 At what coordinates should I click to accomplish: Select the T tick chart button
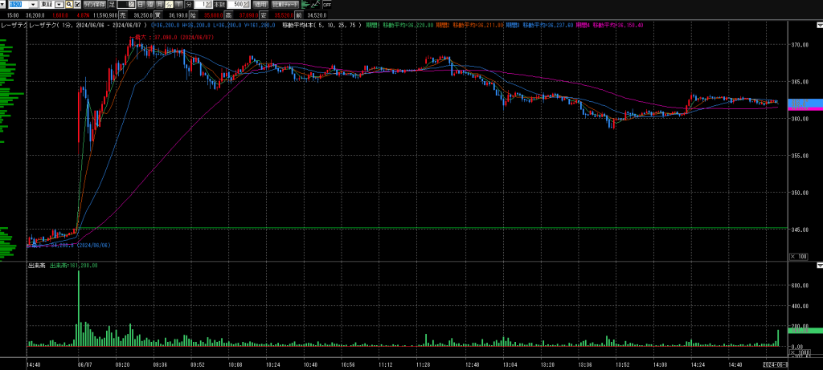178,5
